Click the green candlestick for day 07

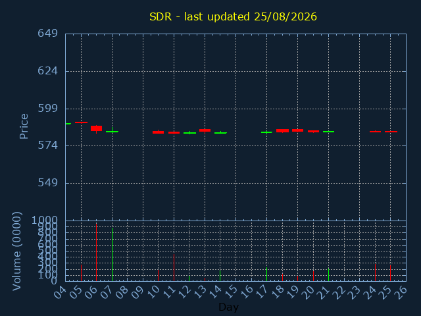(x=112, y=132)
